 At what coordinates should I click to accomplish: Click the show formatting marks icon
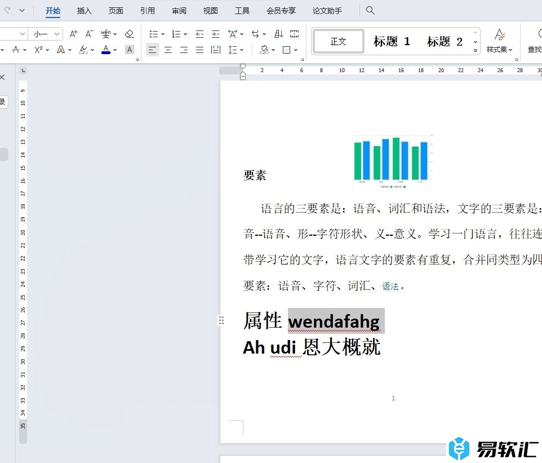tap(295, 34)
